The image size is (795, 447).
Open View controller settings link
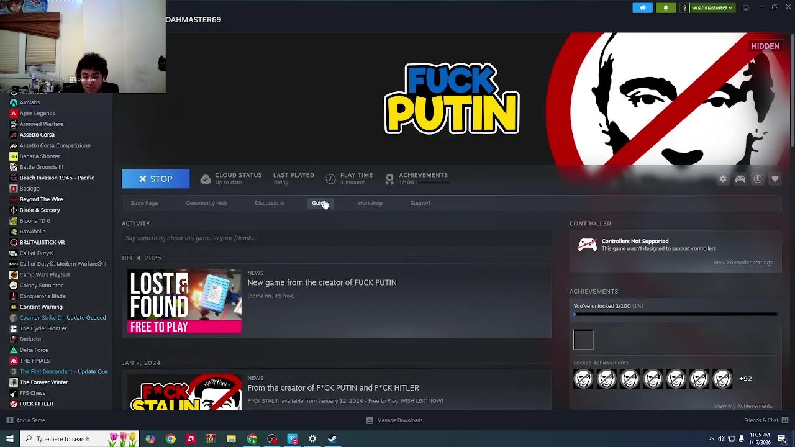[743, 263]
